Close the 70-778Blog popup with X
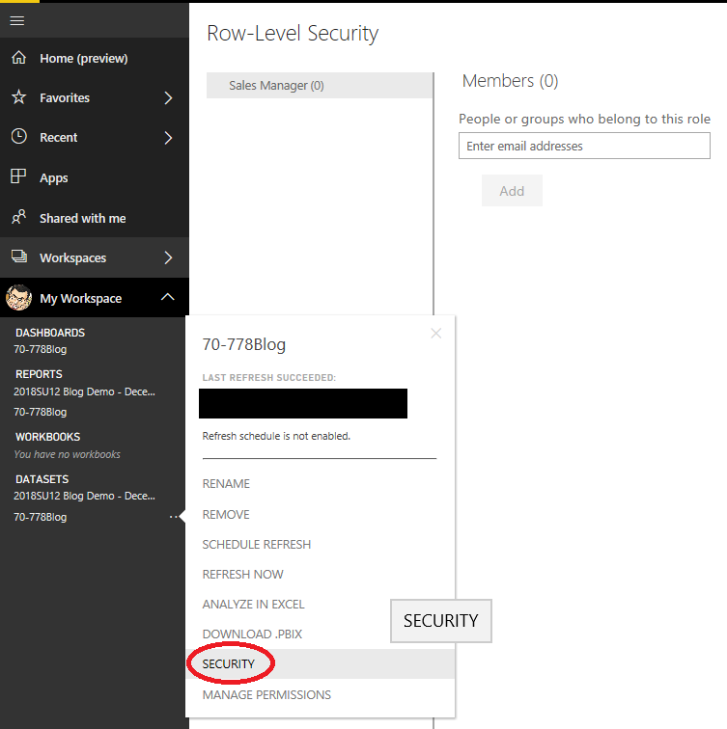 click(x=436, y=334)
